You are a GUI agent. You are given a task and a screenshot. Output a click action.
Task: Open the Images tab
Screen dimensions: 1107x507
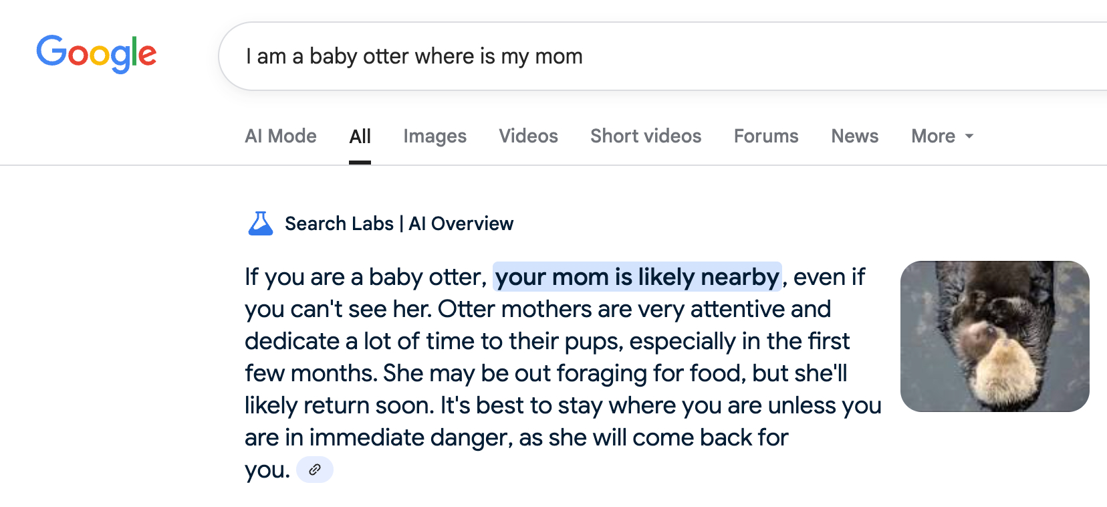point(435,136)
